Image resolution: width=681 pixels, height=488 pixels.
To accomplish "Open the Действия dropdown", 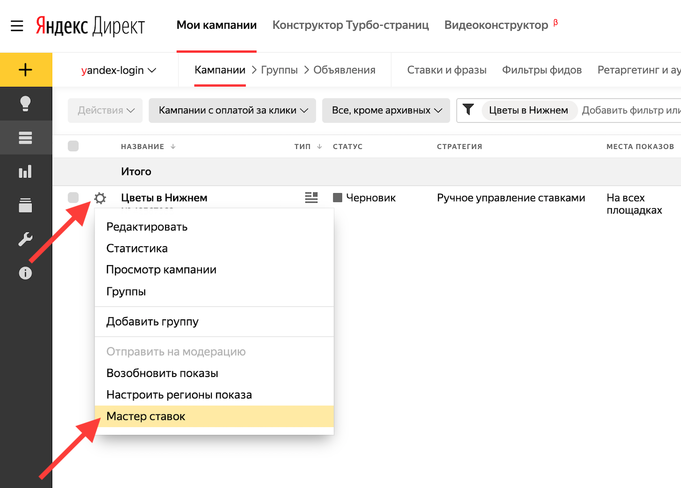I will [x=105, y=110].
